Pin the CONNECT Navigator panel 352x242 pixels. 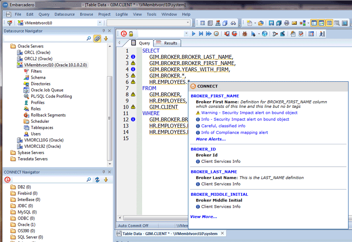[x=103, y=172]
